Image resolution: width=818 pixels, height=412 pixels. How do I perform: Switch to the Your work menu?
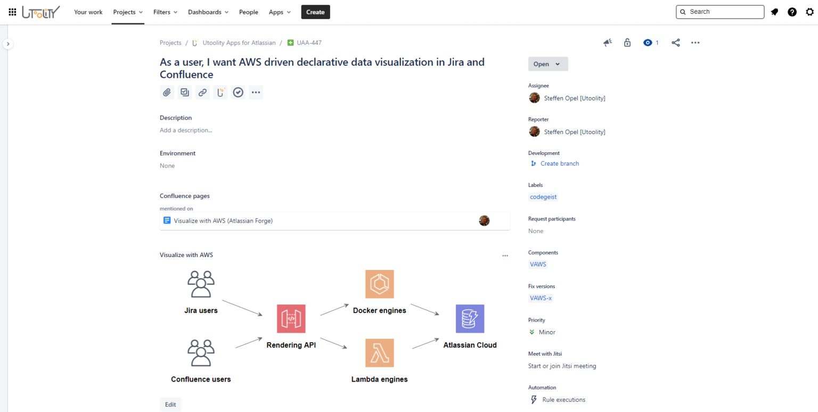pos(88,12)
